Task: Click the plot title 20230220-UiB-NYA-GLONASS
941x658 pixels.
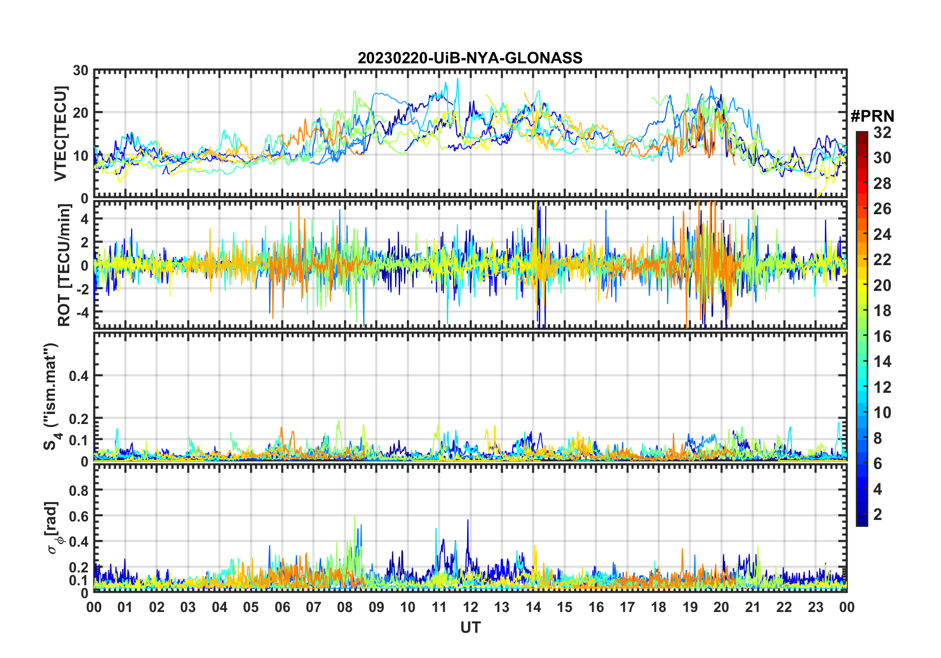Action: [x=470, y=58]
